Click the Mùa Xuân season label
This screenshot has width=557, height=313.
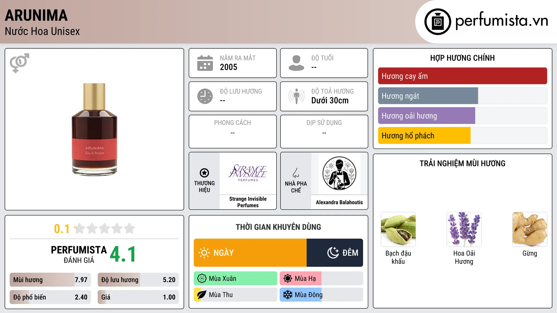[x=222, y=279]
